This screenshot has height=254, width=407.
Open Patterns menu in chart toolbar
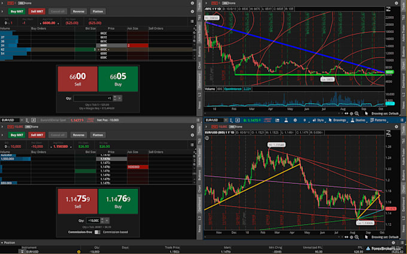tap(378, 120)
